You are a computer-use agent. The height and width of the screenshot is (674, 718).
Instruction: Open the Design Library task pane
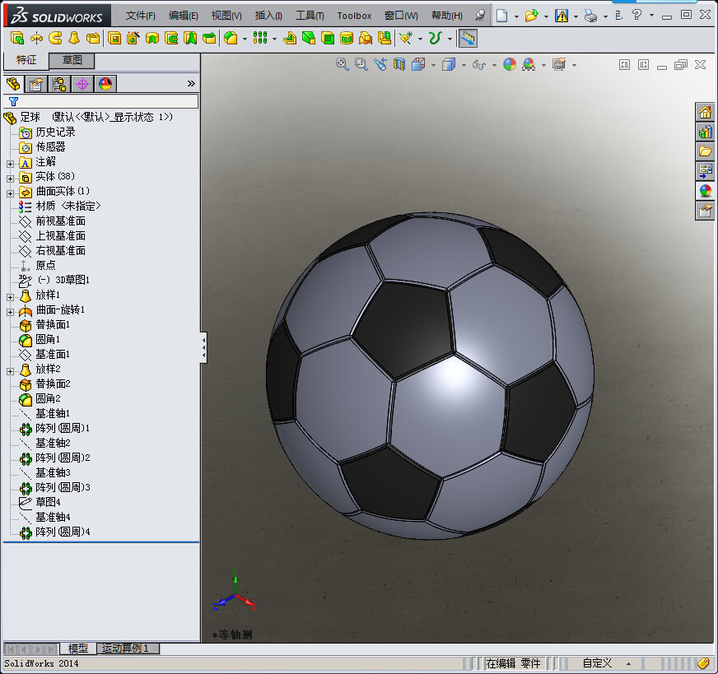[x=705, y=132]
